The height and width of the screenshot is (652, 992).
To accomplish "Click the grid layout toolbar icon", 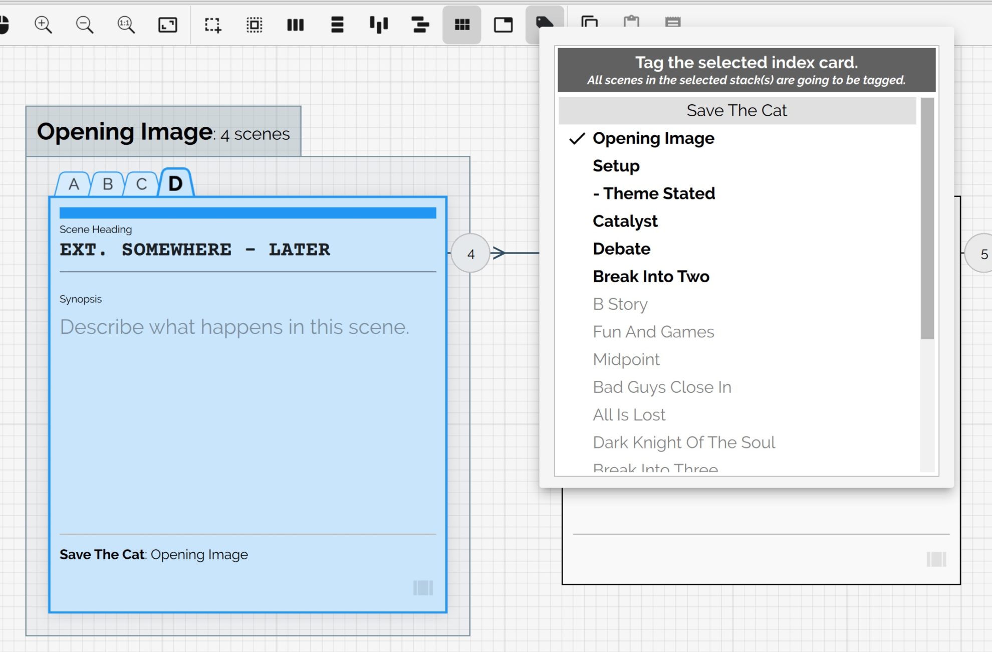I will 461,25.
